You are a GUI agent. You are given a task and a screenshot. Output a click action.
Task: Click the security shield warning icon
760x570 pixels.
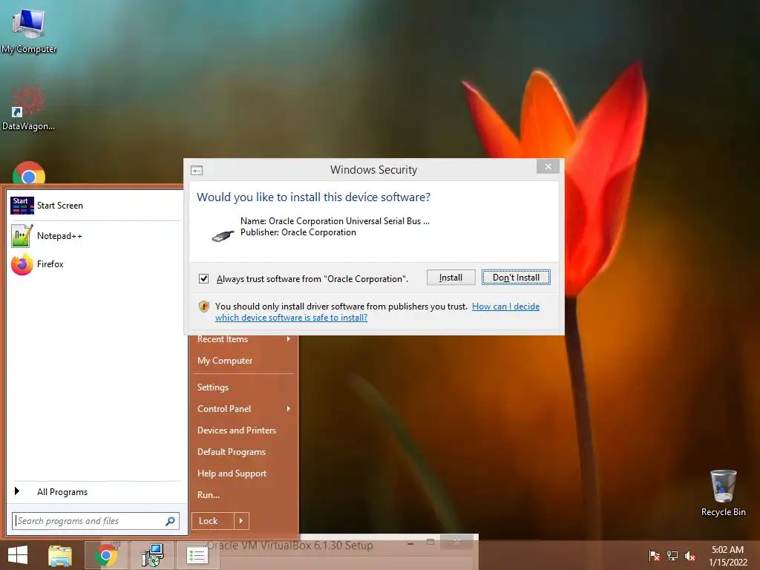tap(204, 307)
